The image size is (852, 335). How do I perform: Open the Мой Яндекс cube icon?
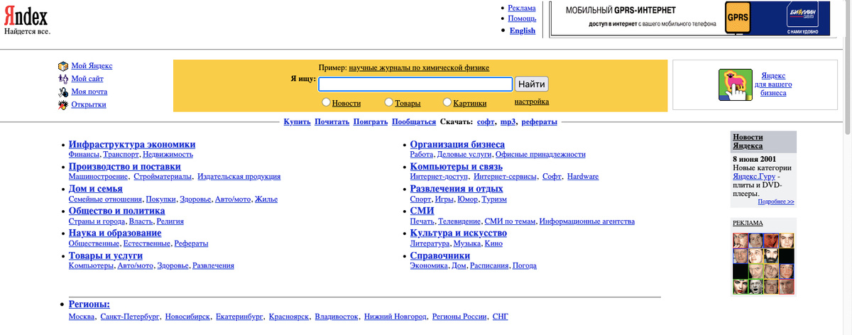coord(63,66)
